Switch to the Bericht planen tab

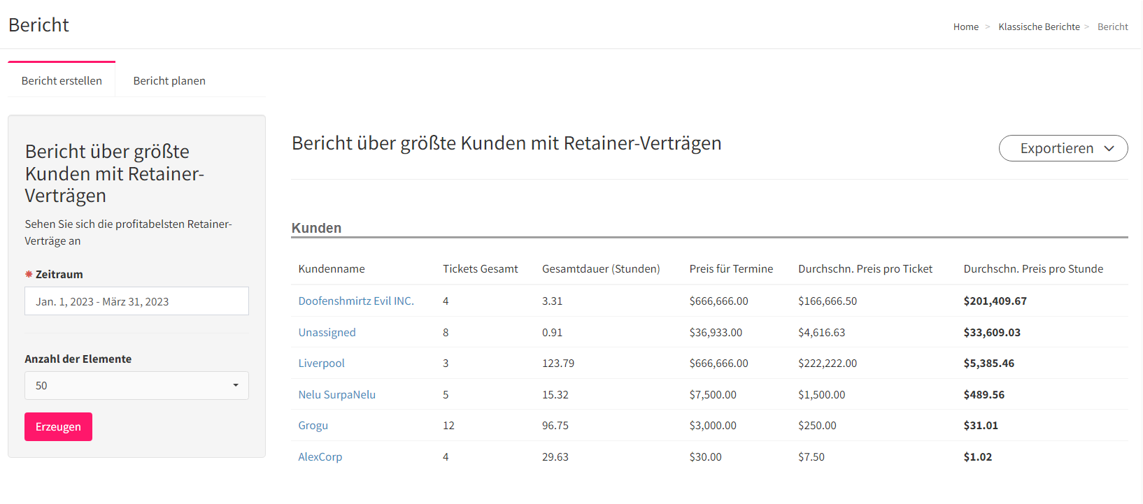(169, 80)
